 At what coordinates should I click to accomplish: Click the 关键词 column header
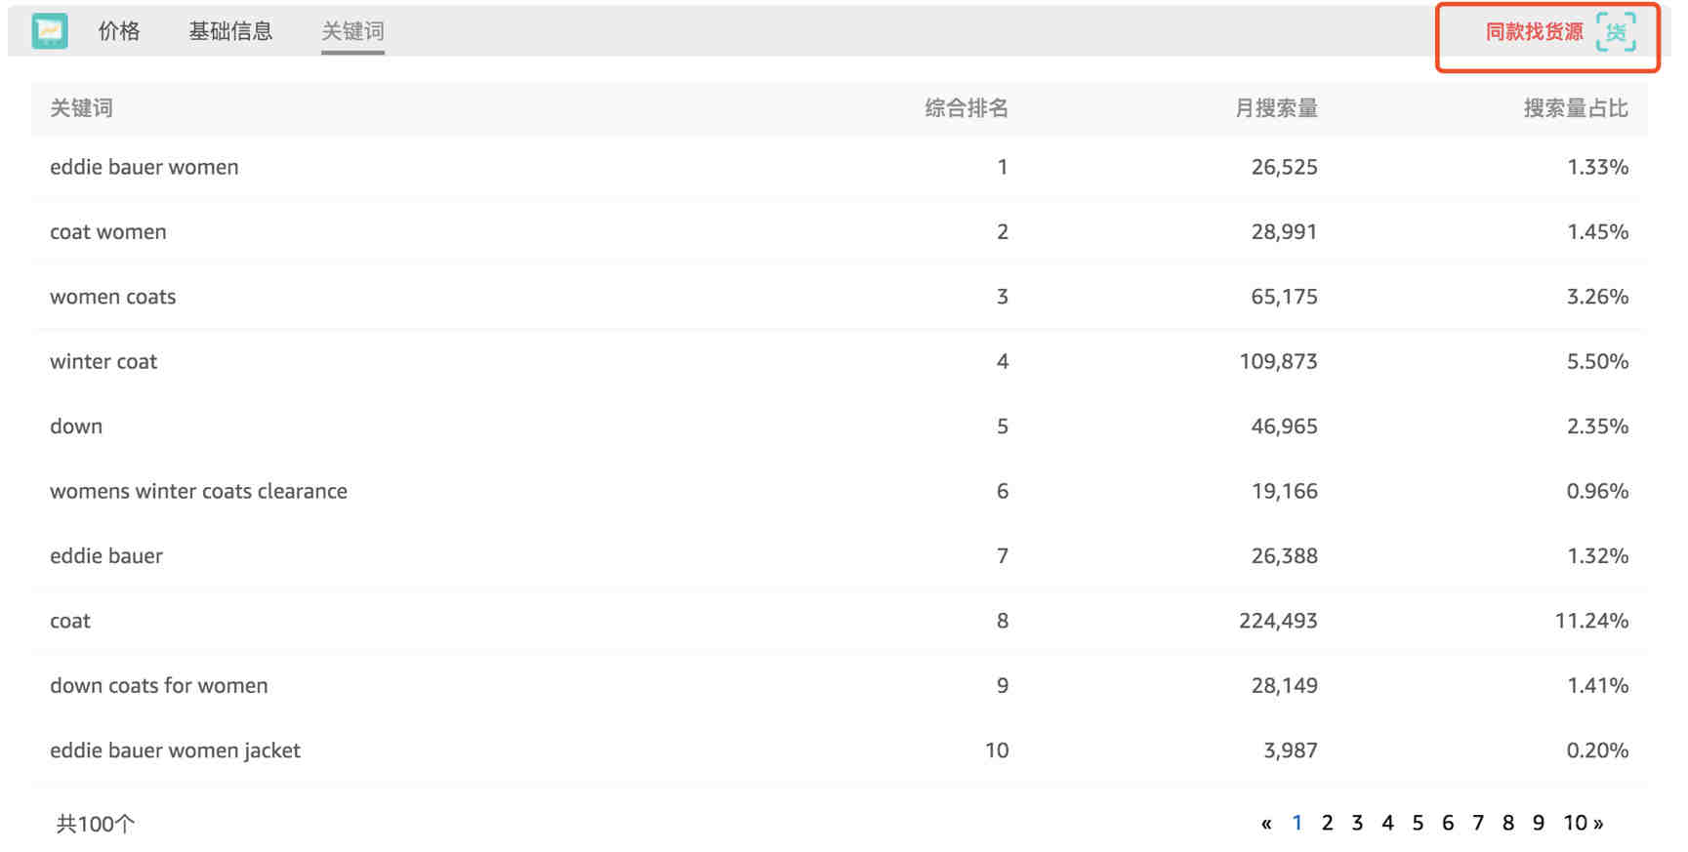coord(81,108)
